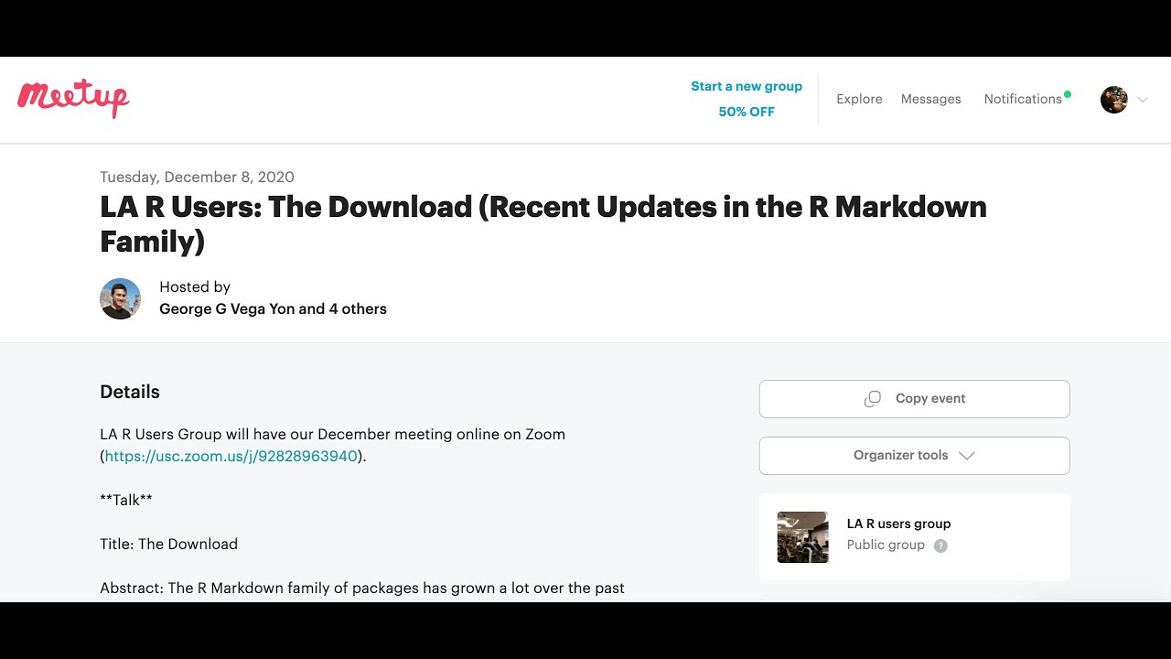Click the 50% OFF promo link
The width and height of the screenshot is (1171, 659).
click(747, 112)
